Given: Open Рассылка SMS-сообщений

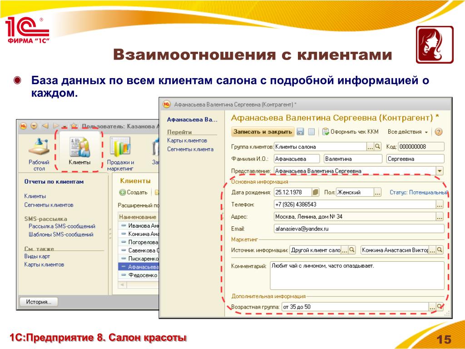Looking at the screenshot, I should 62,226.
